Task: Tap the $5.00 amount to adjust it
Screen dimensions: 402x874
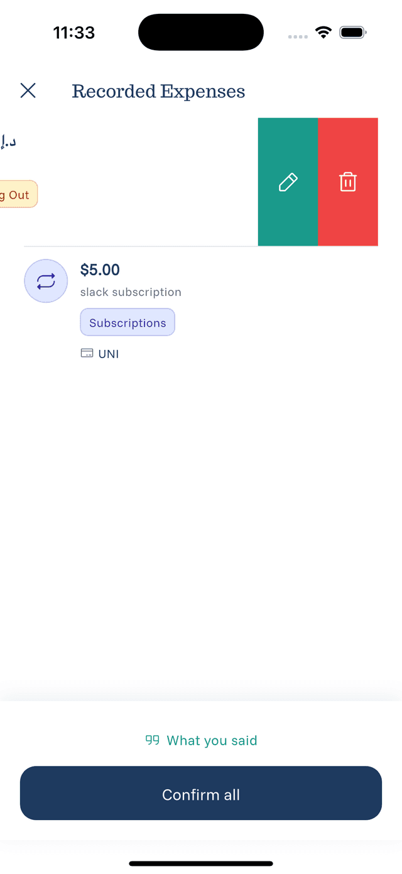Action: pos(100,270)
